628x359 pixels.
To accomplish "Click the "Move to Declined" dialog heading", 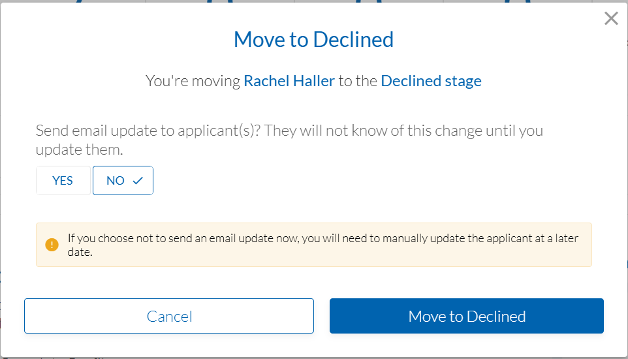I will click(313, 40).
